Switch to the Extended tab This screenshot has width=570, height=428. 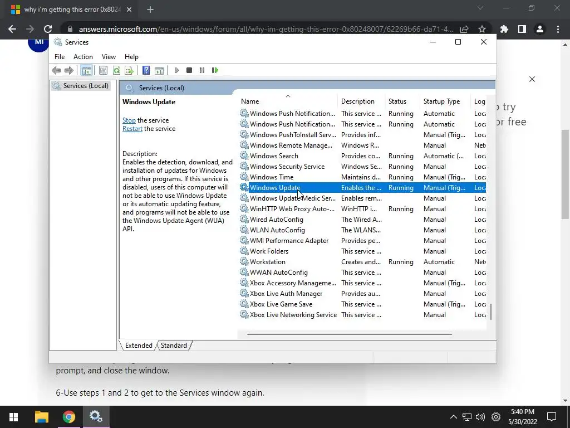[139, 346]
